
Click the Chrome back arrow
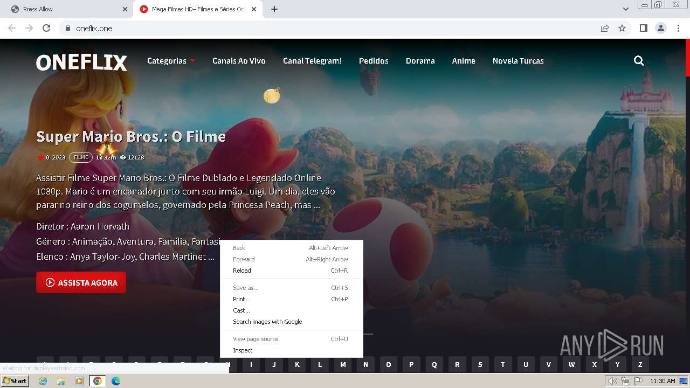[x=12, y=28]
